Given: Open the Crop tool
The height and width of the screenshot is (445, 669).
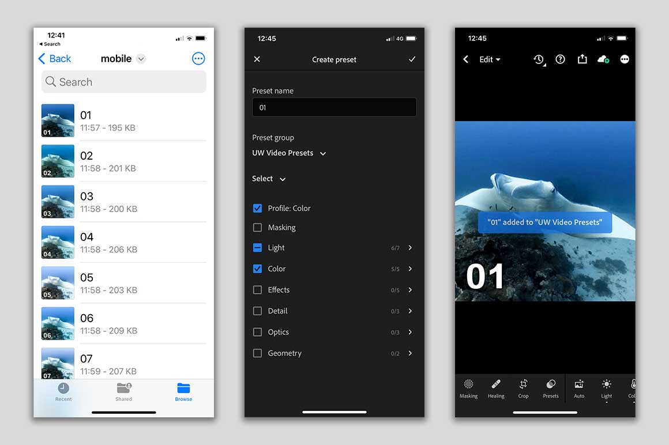Looking at the screenshot, I should tap(523, 388).
